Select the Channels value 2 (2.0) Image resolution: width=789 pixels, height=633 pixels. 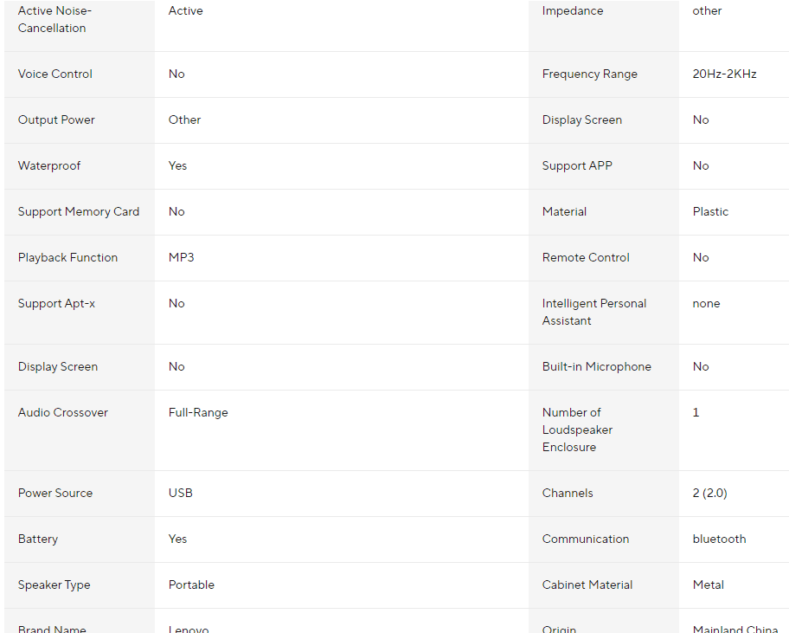click(x=709, y=493)
